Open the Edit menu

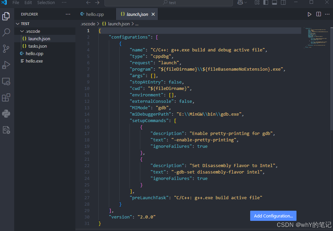pyautogui.click(x=28, y=3)
